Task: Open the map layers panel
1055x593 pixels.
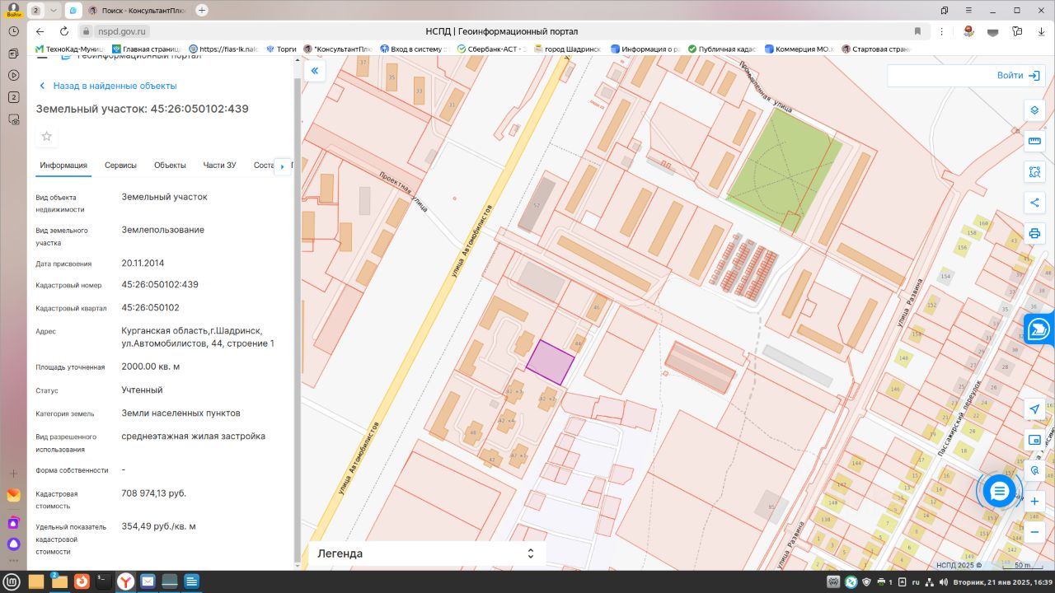Action: coord(1034,110)
